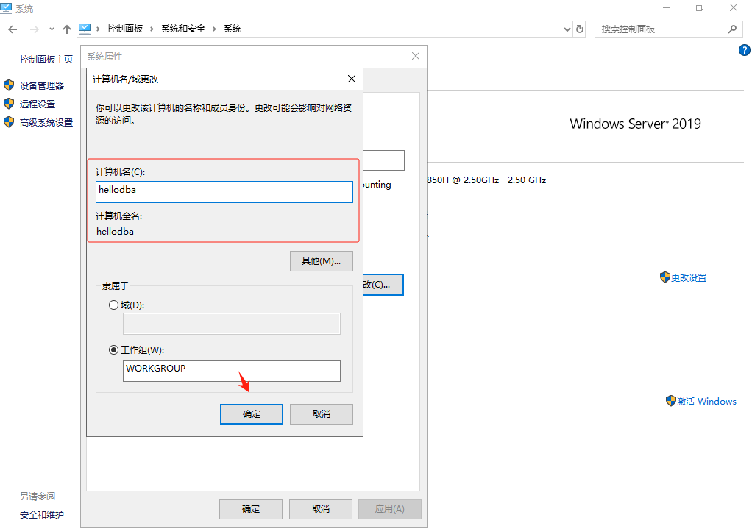Image resolution: width=752 pixels, height=529 pixels.
Task: Click Windows Server 2019 text
Action: click(636, 124)
